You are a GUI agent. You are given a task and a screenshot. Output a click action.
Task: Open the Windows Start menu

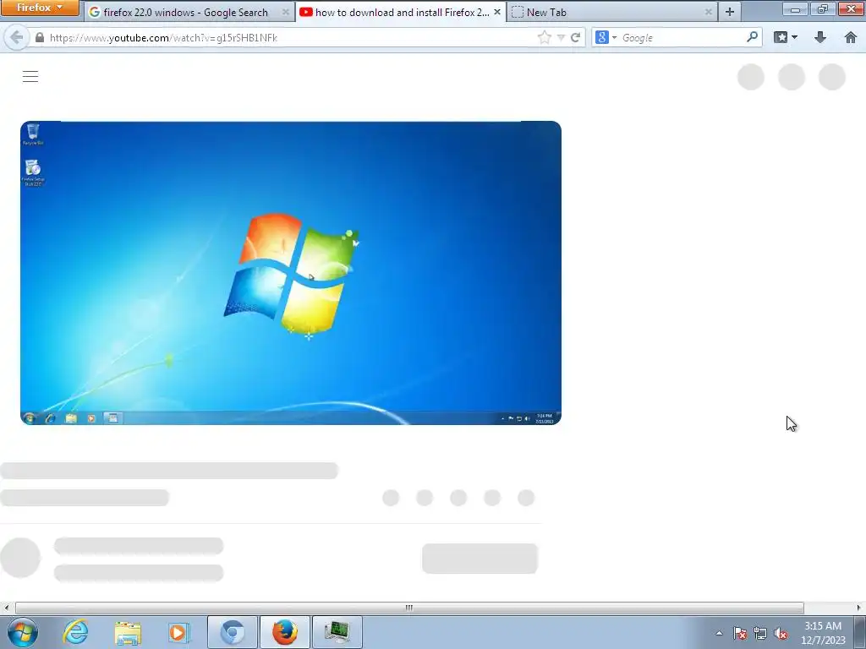(23, 632)
